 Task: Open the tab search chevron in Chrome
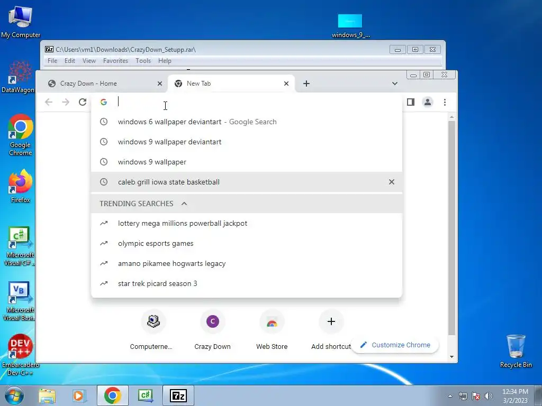coord(395,84)
